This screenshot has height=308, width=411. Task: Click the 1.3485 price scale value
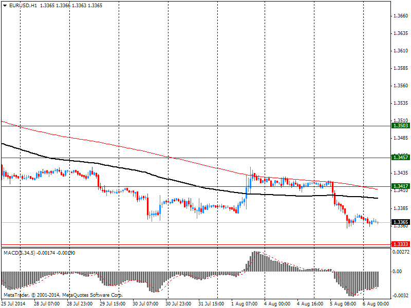tap(401, 138)
